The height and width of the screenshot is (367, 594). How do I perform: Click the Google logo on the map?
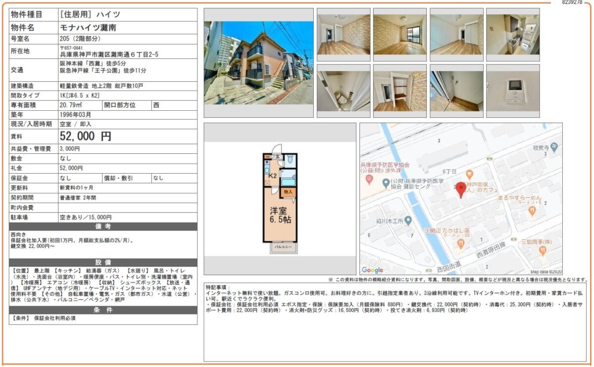(372, 270)
